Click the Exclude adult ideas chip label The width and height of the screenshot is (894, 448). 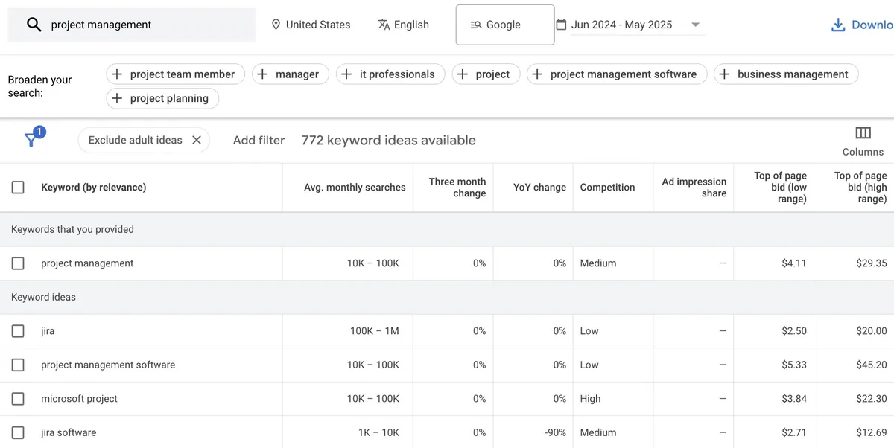[135, 140]
